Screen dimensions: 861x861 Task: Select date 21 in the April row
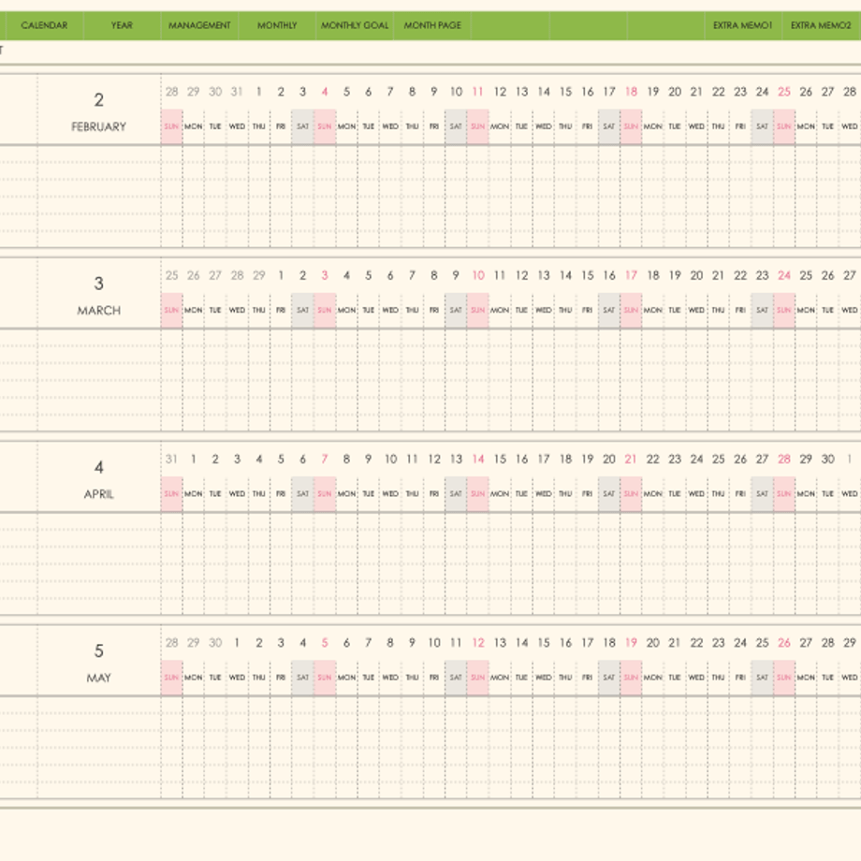631,460
